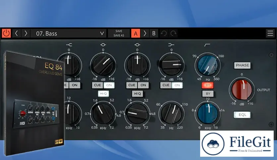
Task: Adjust fourth band dB gain knob
Action: 171,65
